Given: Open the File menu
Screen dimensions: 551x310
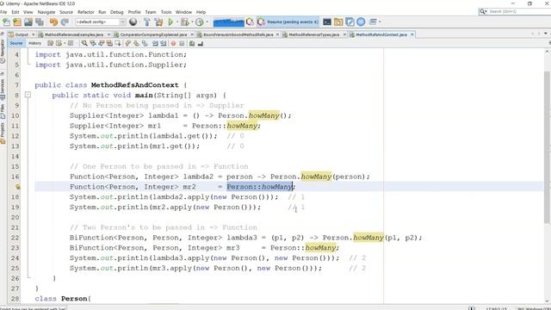Looking at the screenshot, I should [x=3, y=12].
